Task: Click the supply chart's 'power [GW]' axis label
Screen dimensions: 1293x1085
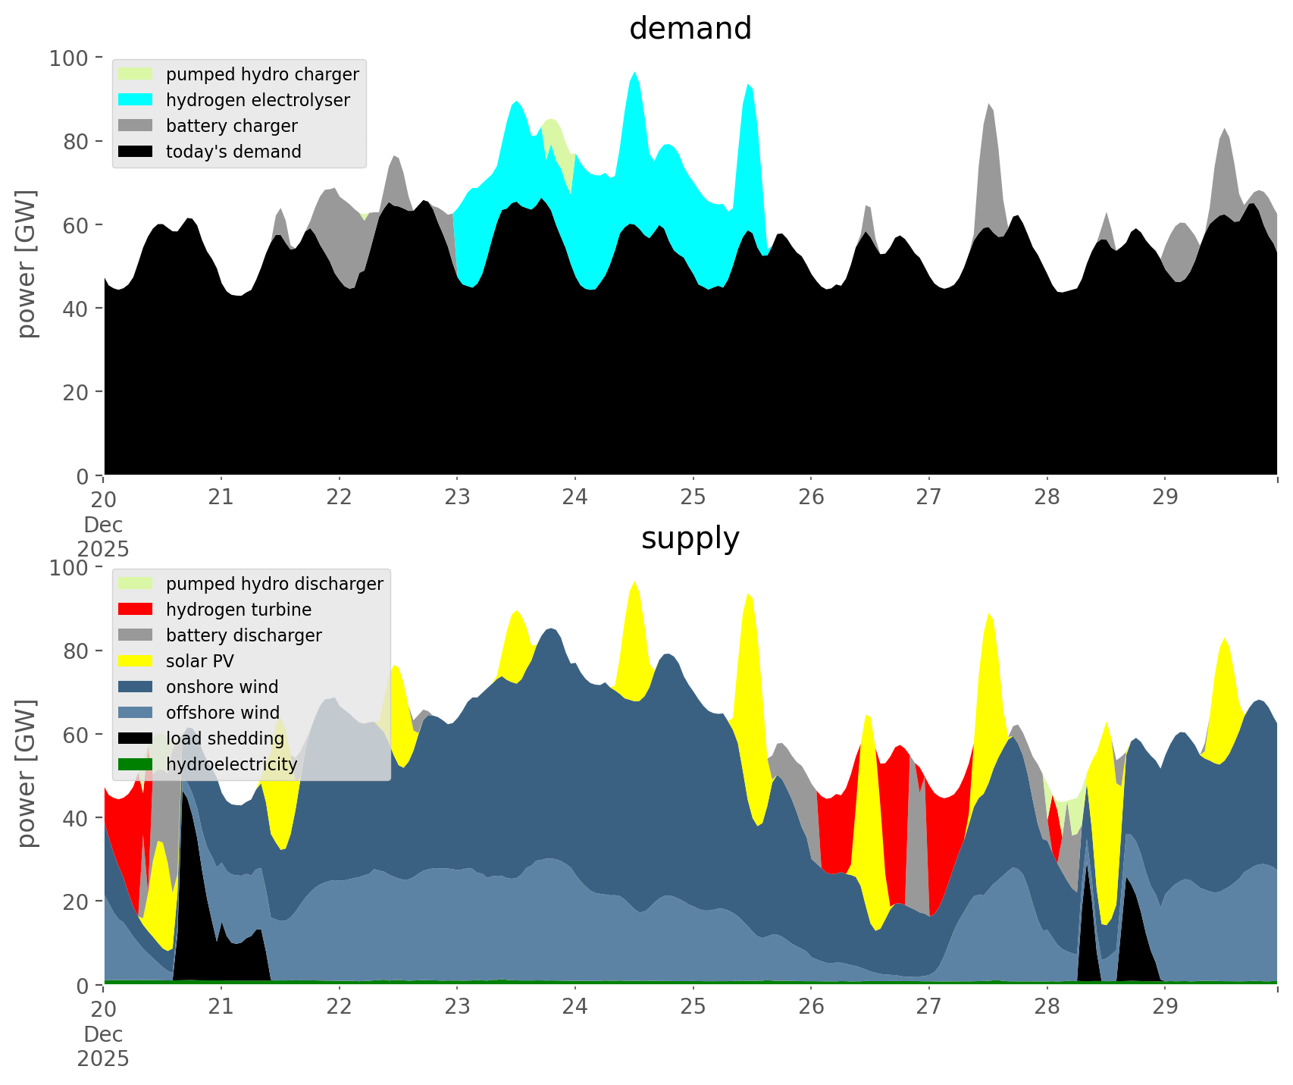Action: 27,773
